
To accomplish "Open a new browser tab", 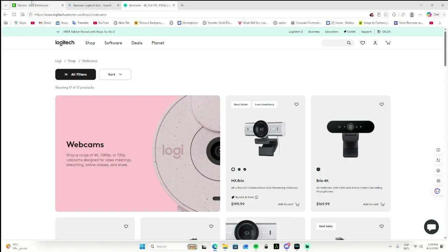I will pos(182,5).
